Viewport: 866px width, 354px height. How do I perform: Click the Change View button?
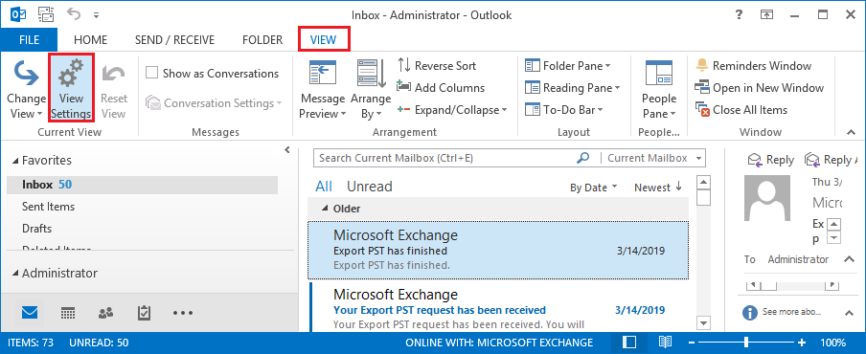tap(26, 88)
